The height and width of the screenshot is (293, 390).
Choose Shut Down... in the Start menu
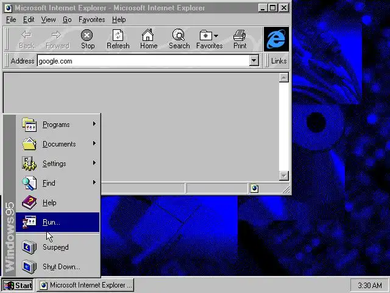(58, 267)
